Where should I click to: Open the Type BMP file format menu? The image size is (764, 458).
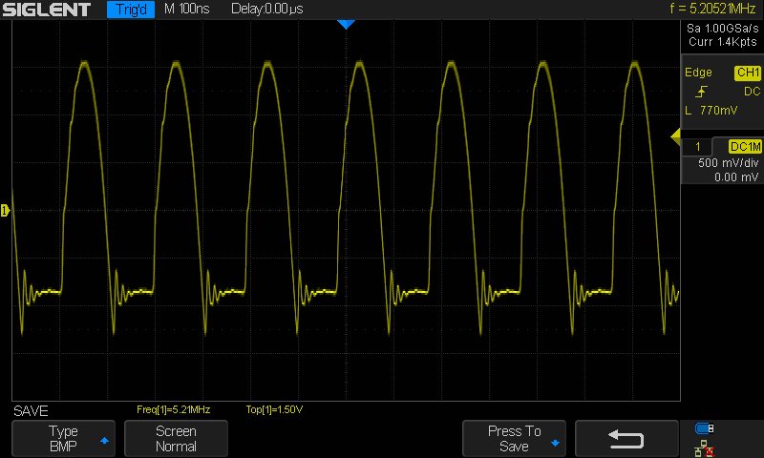(63, 439)
